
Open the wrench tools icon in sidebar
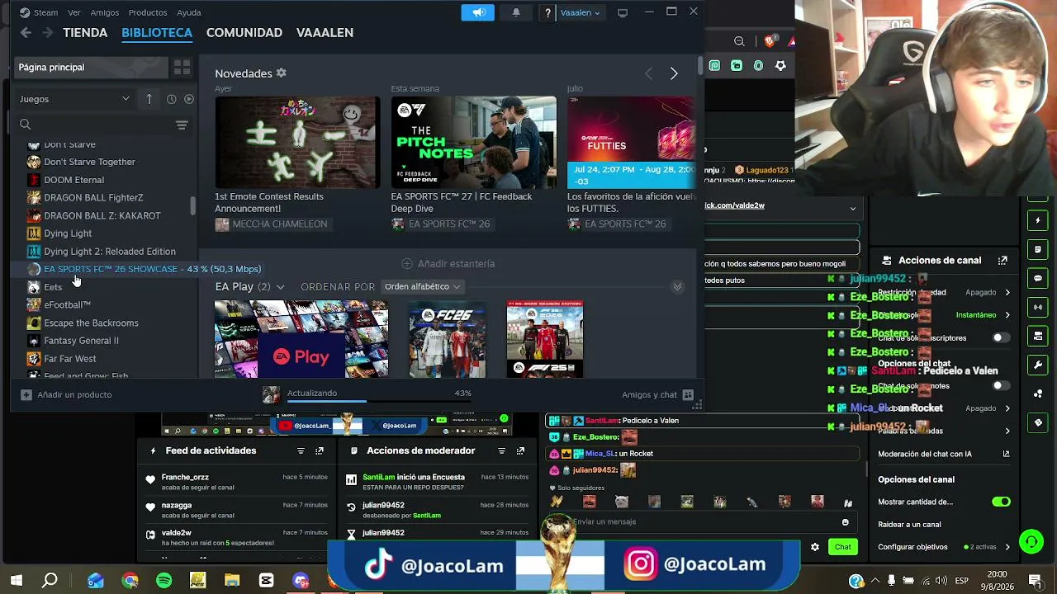point(1038,365)
